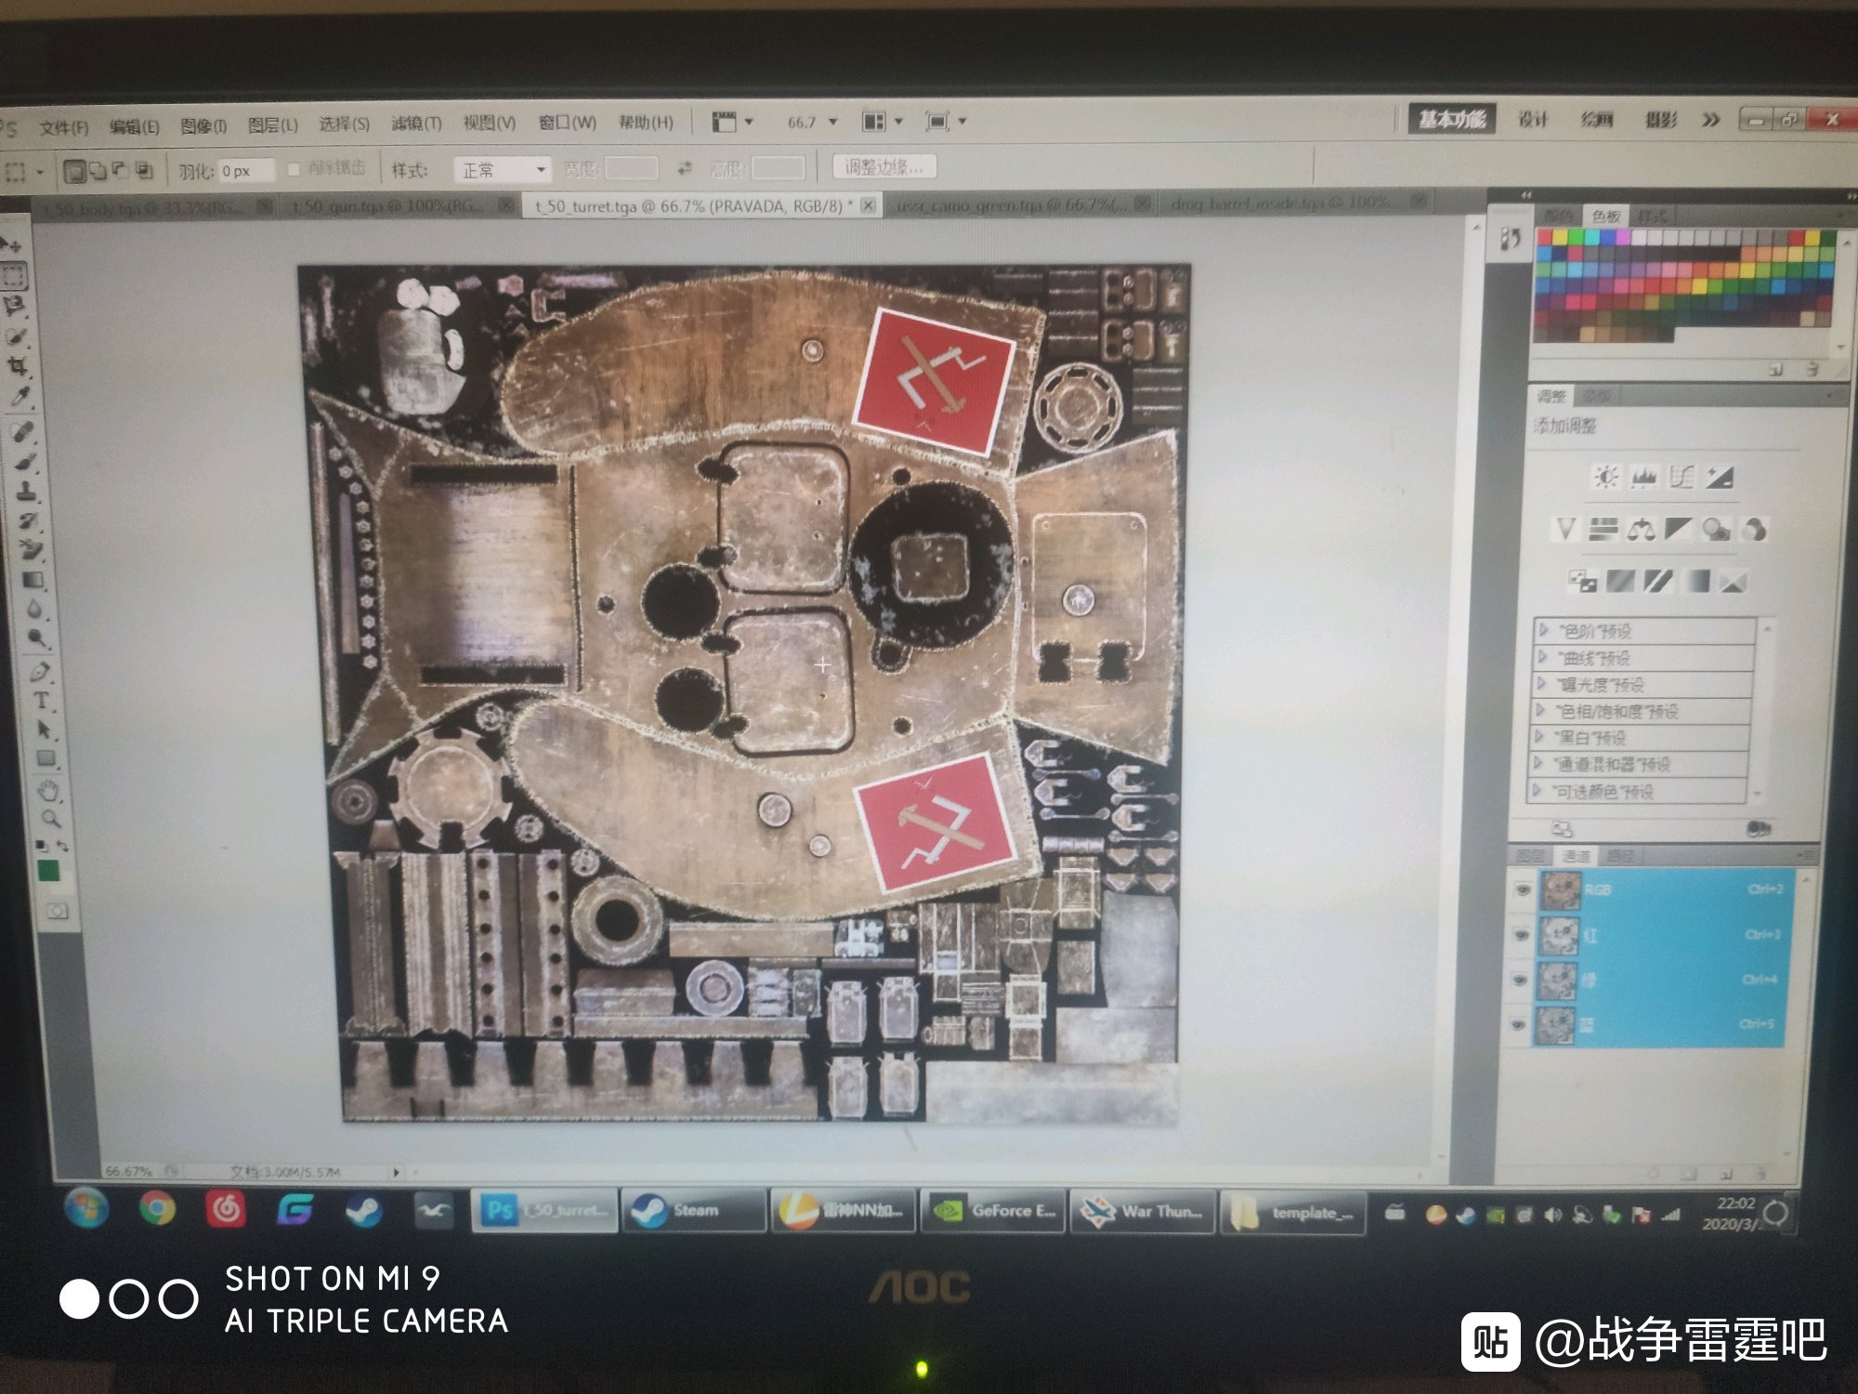The width and height of the screenshot is (1858, 1394).
Task: Open the Arrange Documents dropdown
Action: coord(882,122)
